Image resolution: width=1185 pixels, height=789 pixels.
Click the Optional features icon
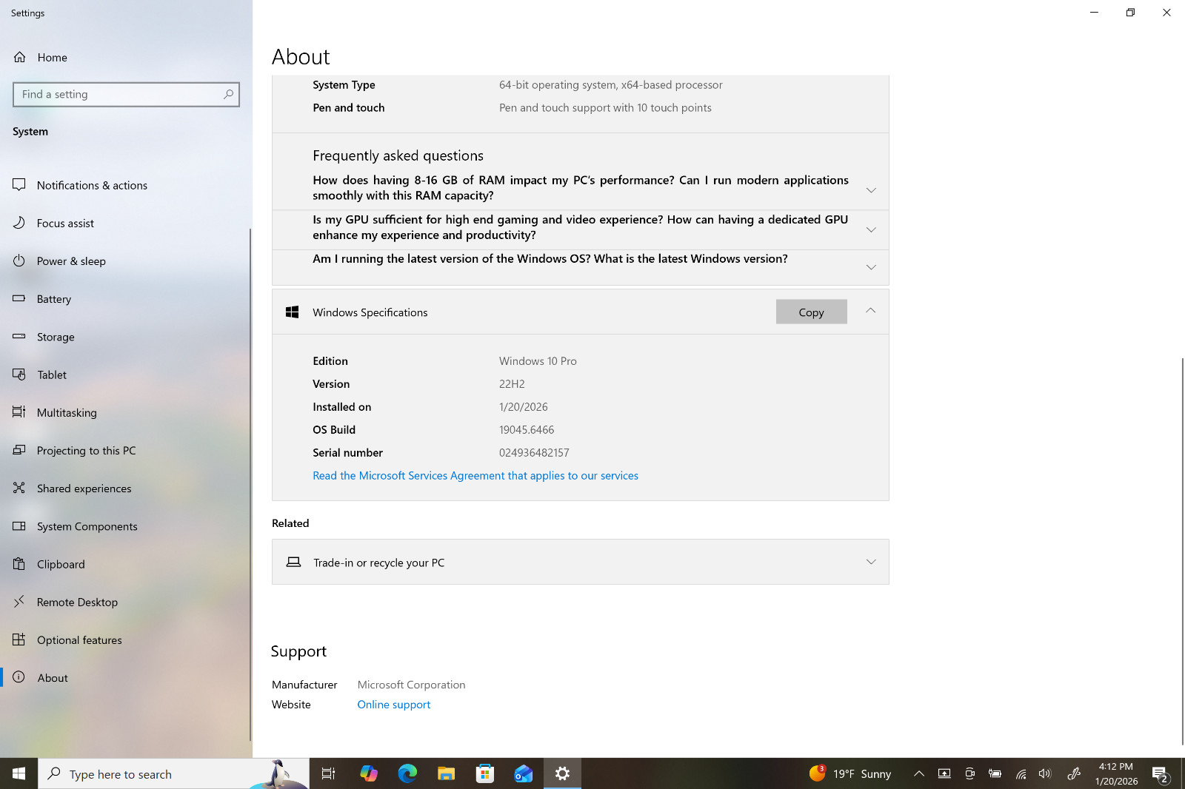[19, 639]
